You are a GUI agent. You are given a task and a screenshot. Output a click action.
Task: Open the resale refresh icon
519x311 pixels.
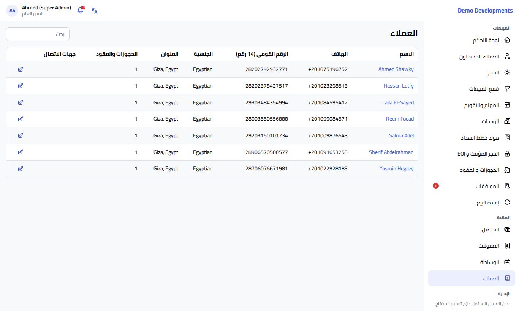[507, 203]
